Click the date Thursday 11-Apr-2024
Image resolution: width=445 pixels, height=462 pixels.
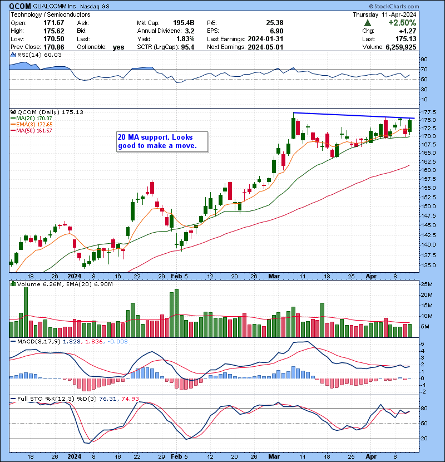[384, 14]
